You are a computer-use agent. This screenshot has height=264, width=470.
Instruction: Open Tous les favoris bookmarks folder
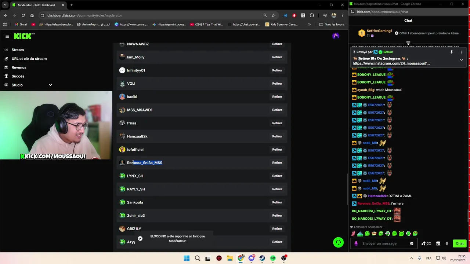click(x=332, y=25)
